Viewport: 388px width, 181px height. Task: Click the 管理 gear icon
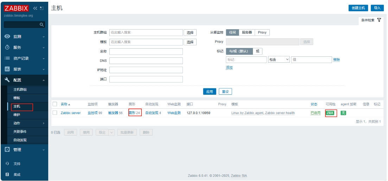click(7, 150)
